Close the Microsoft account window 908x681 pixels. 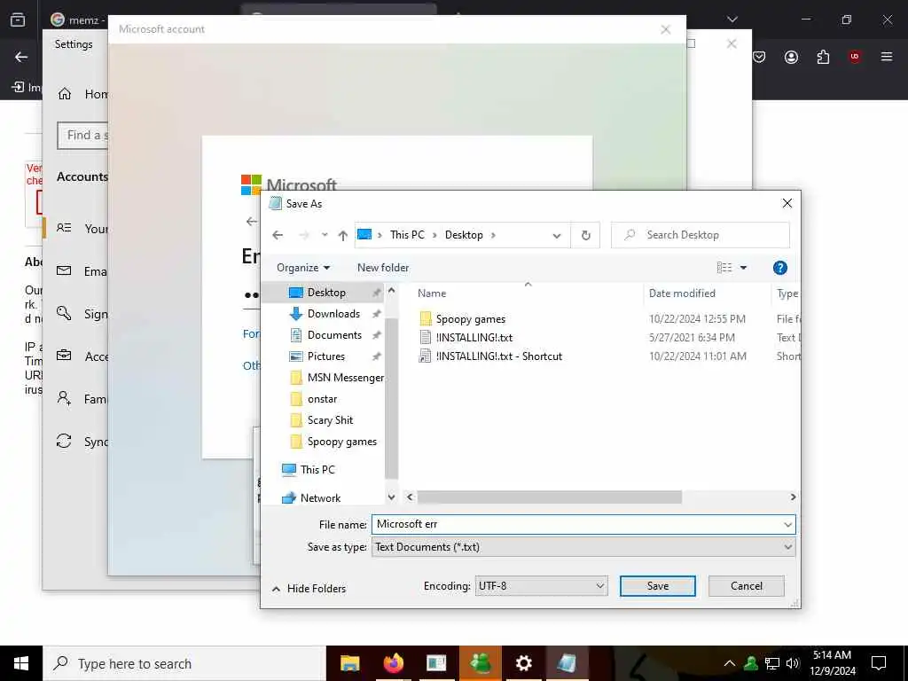[x=665, y=29]
